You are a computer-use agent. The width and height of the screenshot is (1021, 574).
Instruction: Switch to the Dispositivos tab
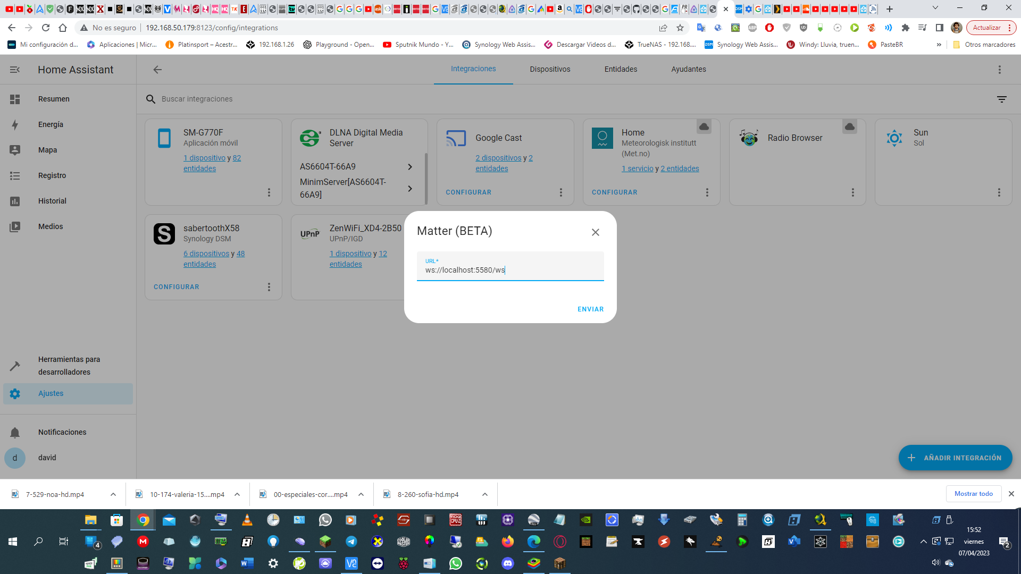point(550,70)
